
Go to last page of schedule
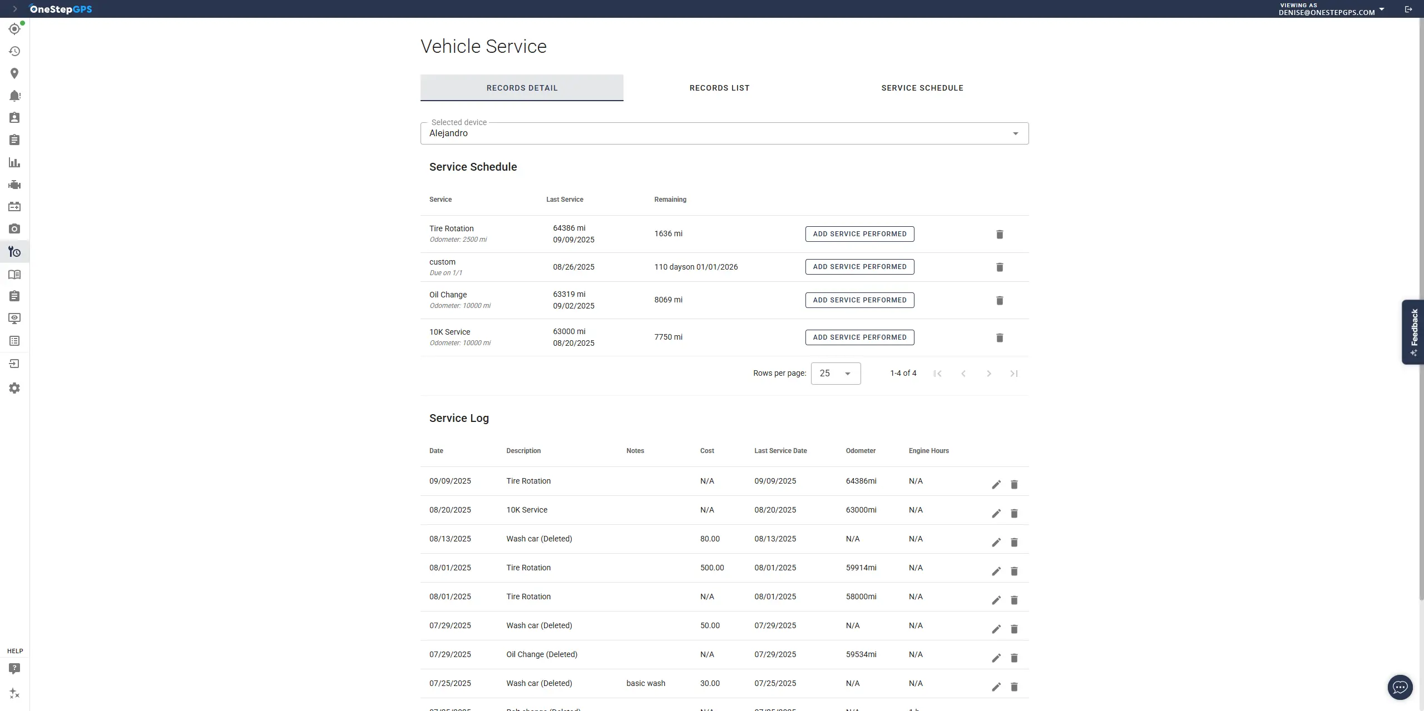1014,374
